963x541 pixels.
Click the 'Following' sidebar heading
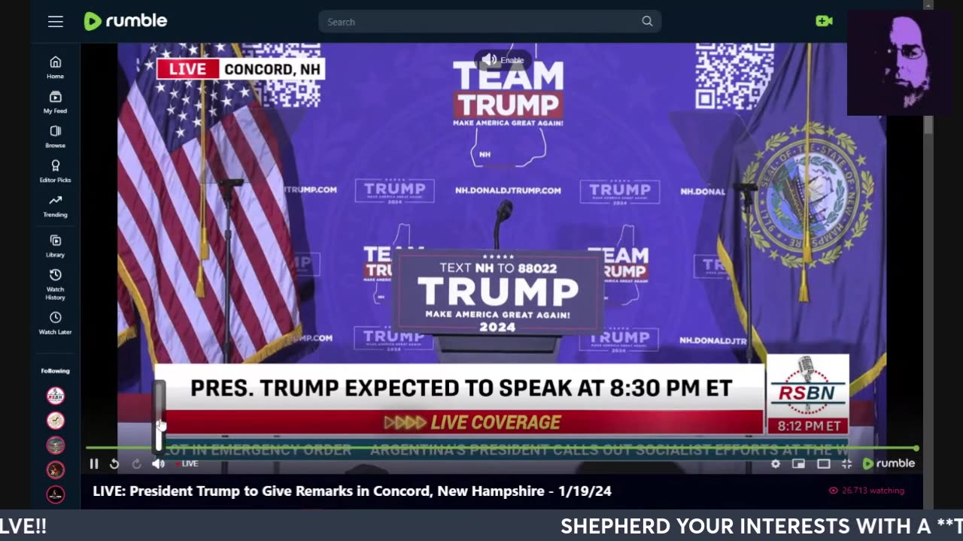point(55,370)
